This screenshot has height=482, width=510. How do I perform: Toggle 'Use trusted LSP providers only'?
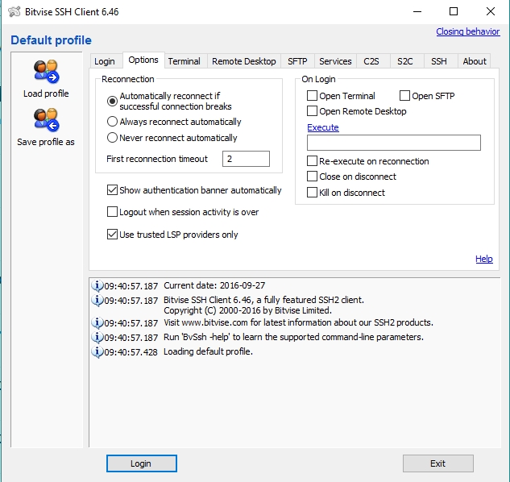coord(112,235)
